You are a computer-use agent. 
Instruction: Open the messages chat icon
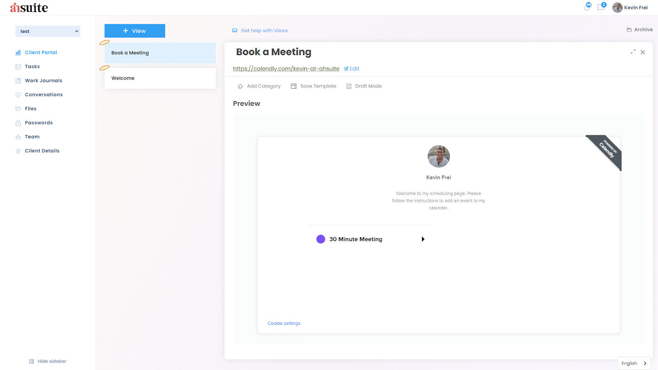(x=601, y=7)
